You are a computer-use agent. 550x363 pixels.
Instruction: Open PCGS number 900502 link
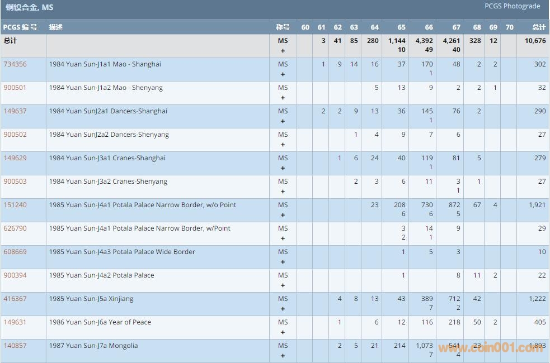pos(15,135)
